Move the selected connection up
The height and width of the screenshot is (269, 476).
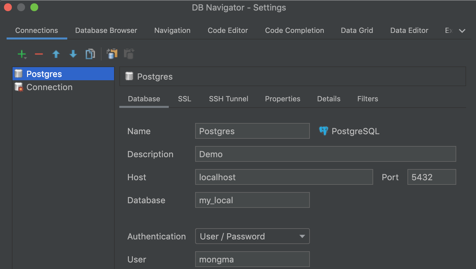coord(56,54)
